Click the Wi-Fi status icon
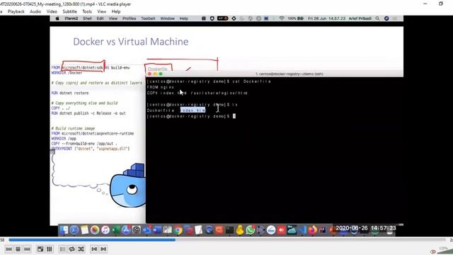The height and width of the screenshot is (255, 453). click(282, 18)
